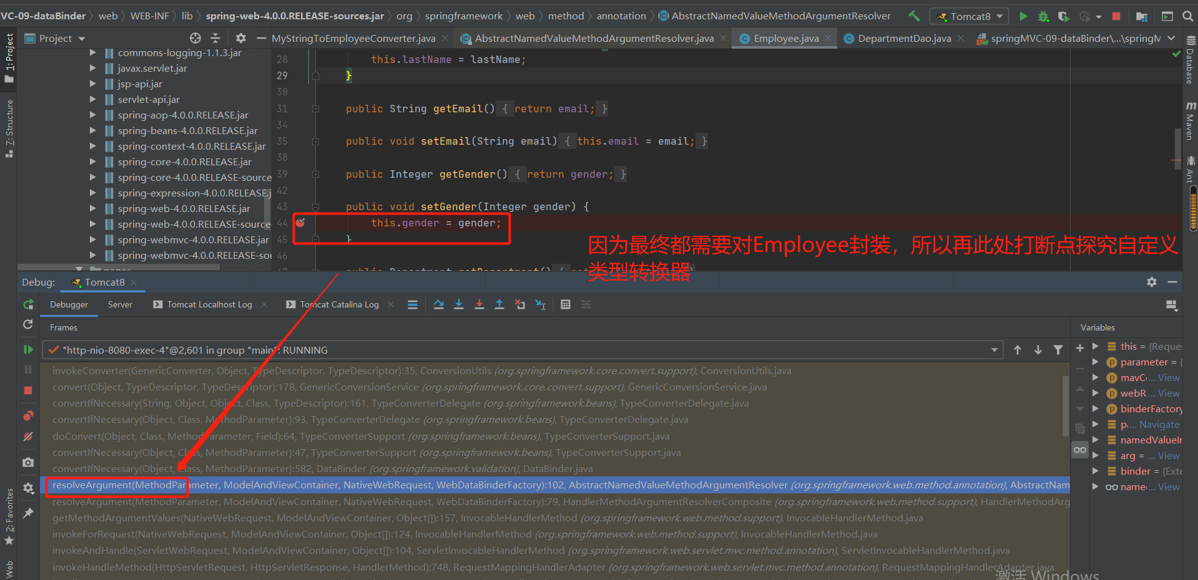Click Step Into icon in debugger toolbar
Viewport: 1198px width, 580px height.
click(x=459, y=304)
